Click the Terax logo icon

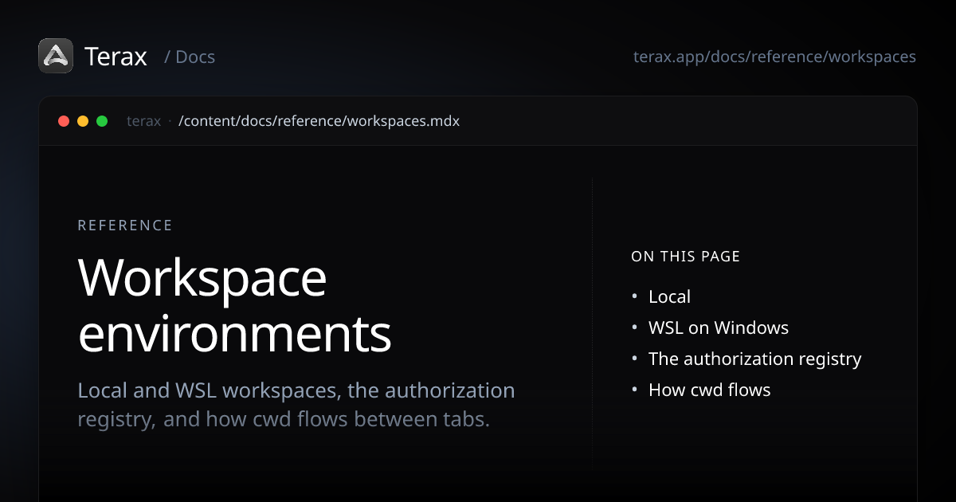tap(56, 56)
